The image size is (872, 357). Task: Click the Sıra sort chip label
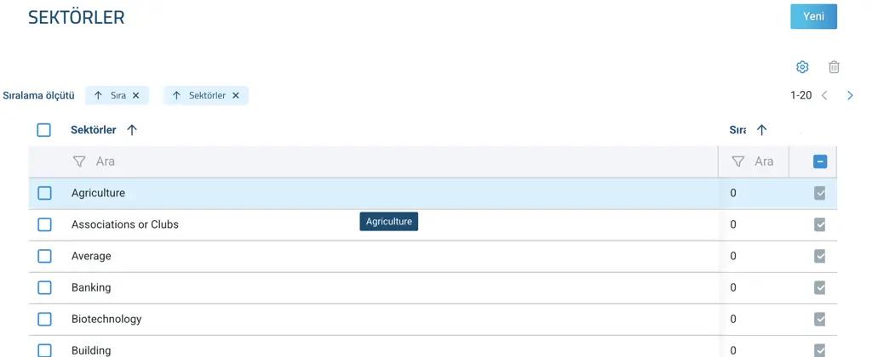click(118, 95)
